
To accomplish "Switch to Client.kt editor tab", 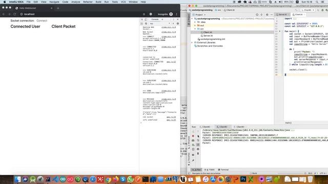I will (x=298, y=15).
